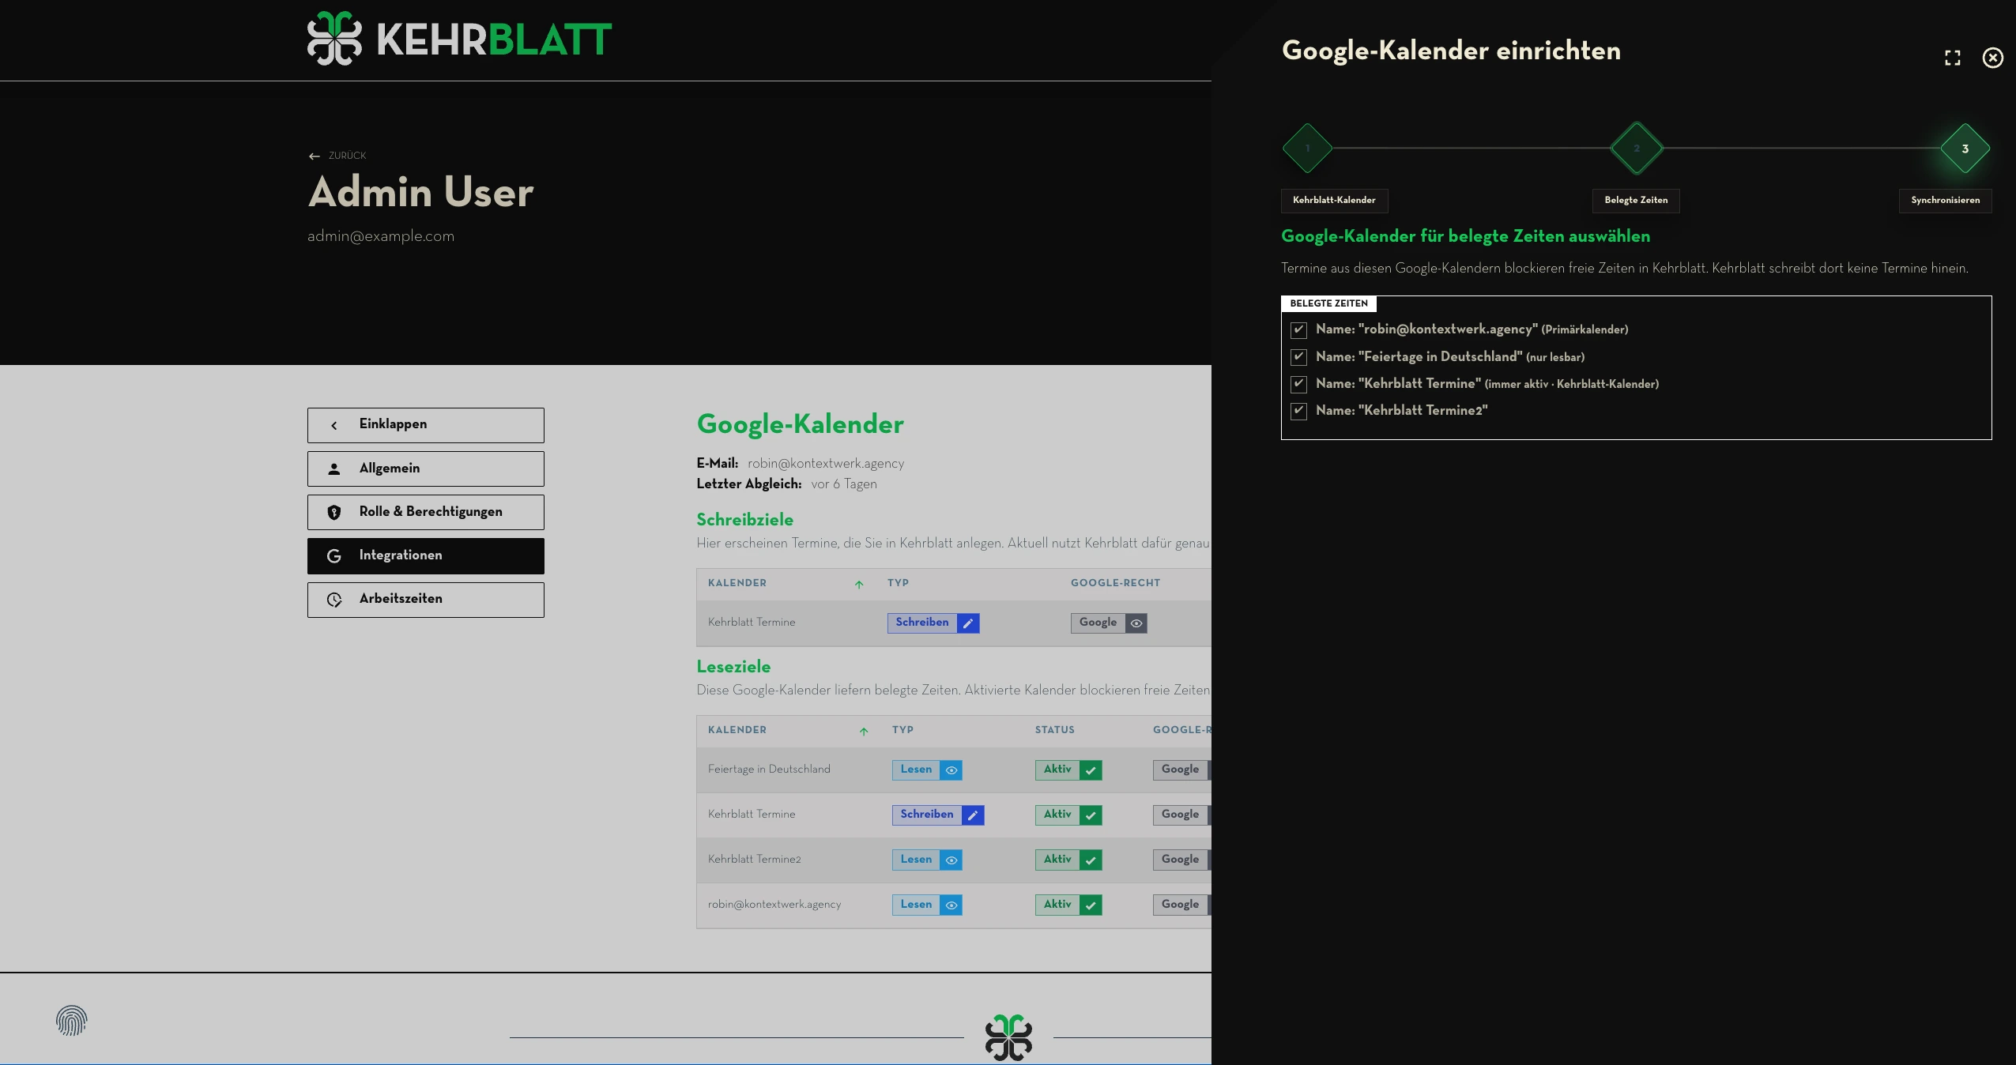Click the Kehrblatt logo in header

pos(459,39)
